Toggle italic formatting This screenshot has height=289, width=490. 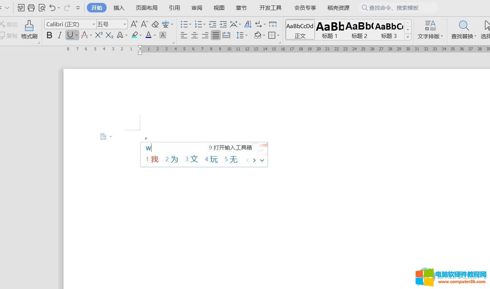60,35
